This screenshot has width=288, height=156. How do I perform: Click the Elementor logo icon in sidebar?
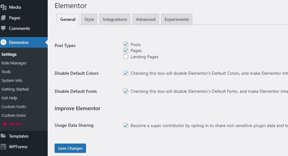point(4,42)
